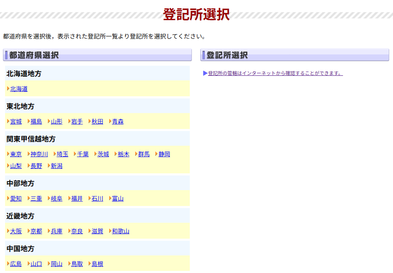The width and height of the screenshot is (393, 273).
Task: Open the 神奈川 prefecture link
Action: [x=39, y=154]
